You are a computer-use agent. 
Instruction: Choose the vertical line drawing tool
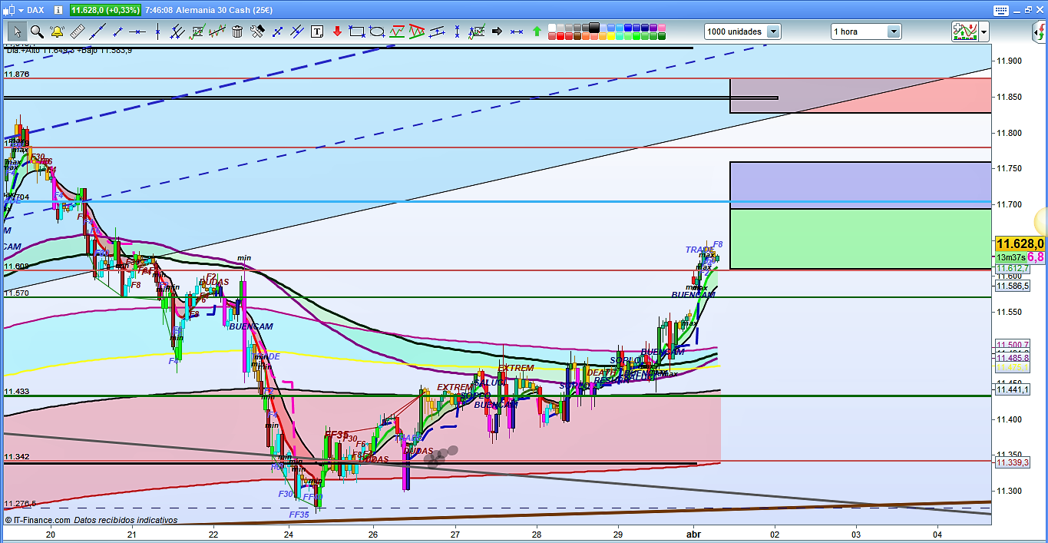click(157, 31)
